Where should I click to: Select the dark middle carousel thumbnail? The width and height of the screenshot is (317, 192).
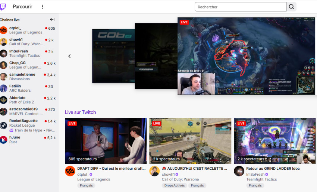click(x=156, y=56)
